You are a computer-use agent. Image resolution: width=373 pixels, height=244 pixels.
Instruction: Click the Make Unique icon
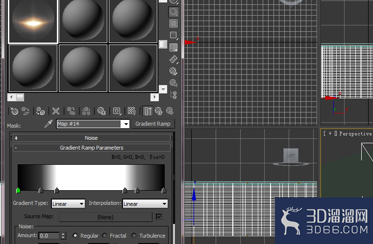click(86, 111)
